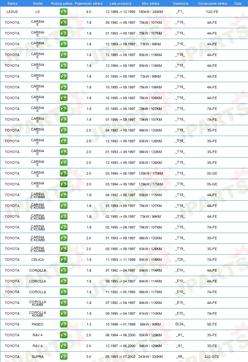The width and height of the screenshot is (248, 362).
Task: Select the 85kW / 115KM power cell
Action: pyautogui.click(x=151, y=195)
